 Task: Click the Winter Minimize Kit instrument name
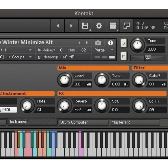[x=26, y=42]
